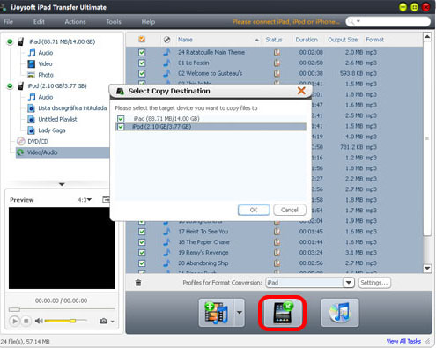Open the Edit menu
The image size is (436, 348).
(x=39, y=21)
